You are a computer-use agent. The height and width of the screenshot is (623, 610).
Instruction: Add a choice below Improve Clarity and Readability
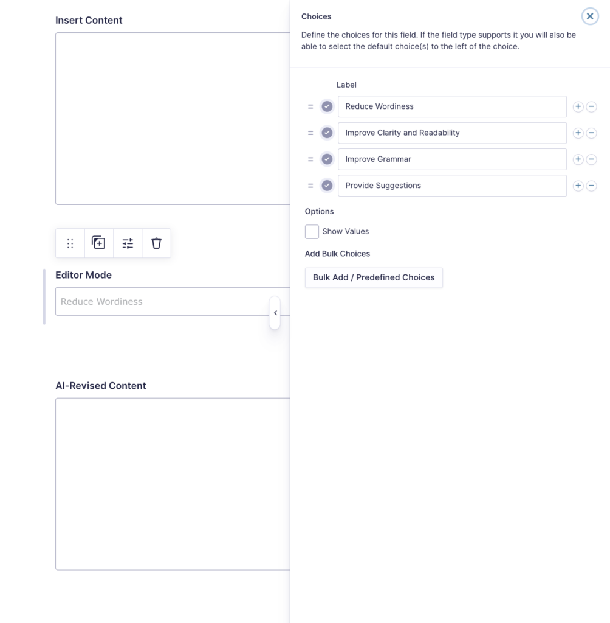click(578, 133)
